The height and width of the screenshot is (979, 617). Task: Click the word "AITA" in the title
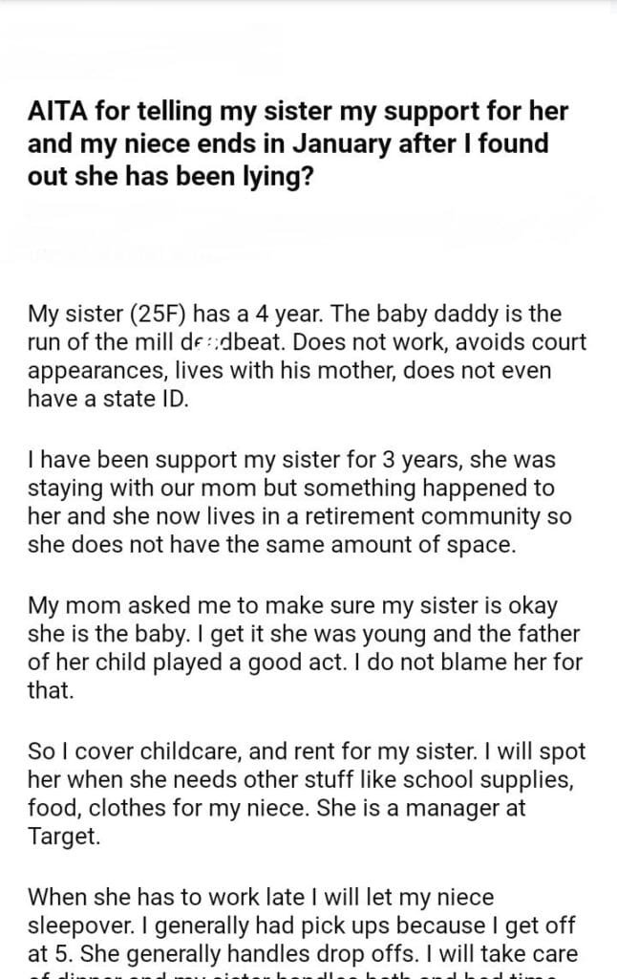[x=59, y=112]
